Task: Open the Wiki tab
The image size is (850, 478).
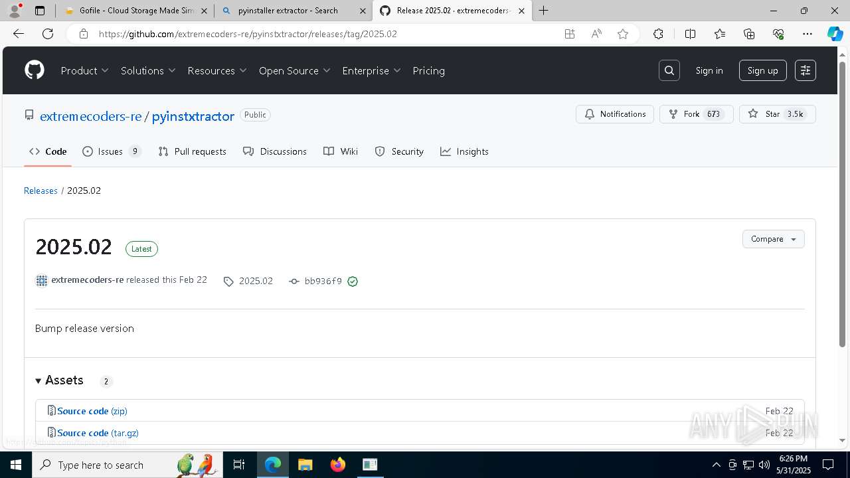Action: tap(341, 151)
